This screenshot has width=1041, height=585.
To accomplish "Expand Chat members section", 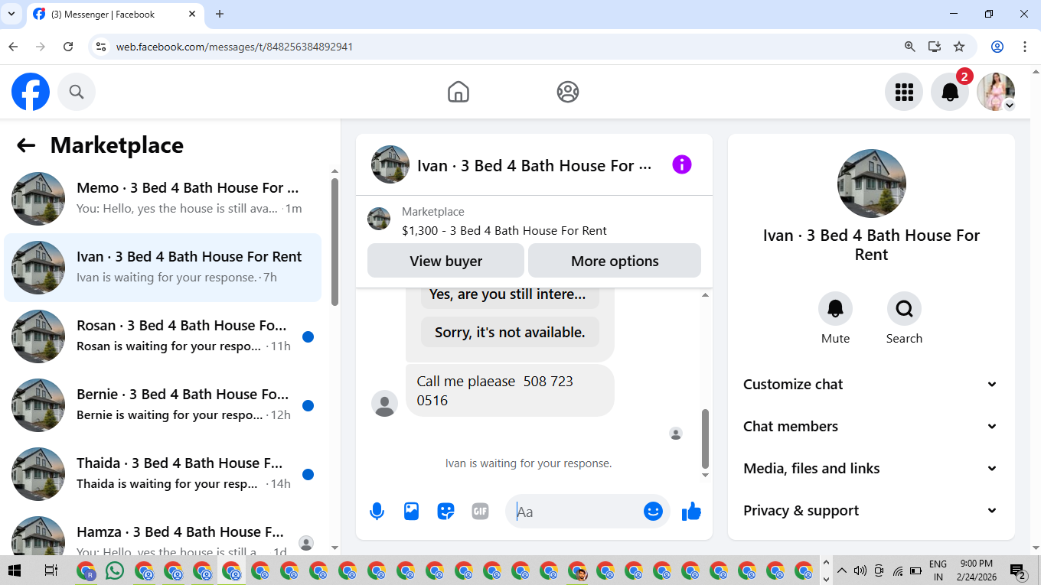I will pyautogui.click(x=871, y=427).
